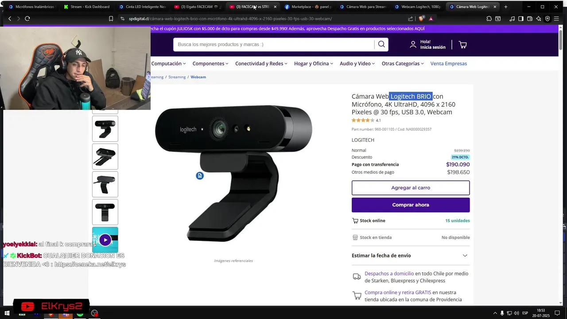This screenshot has width=567, height=319.
Task: Show hidden system tray icons
Action: pyautogui.click(x=495, y=313)
